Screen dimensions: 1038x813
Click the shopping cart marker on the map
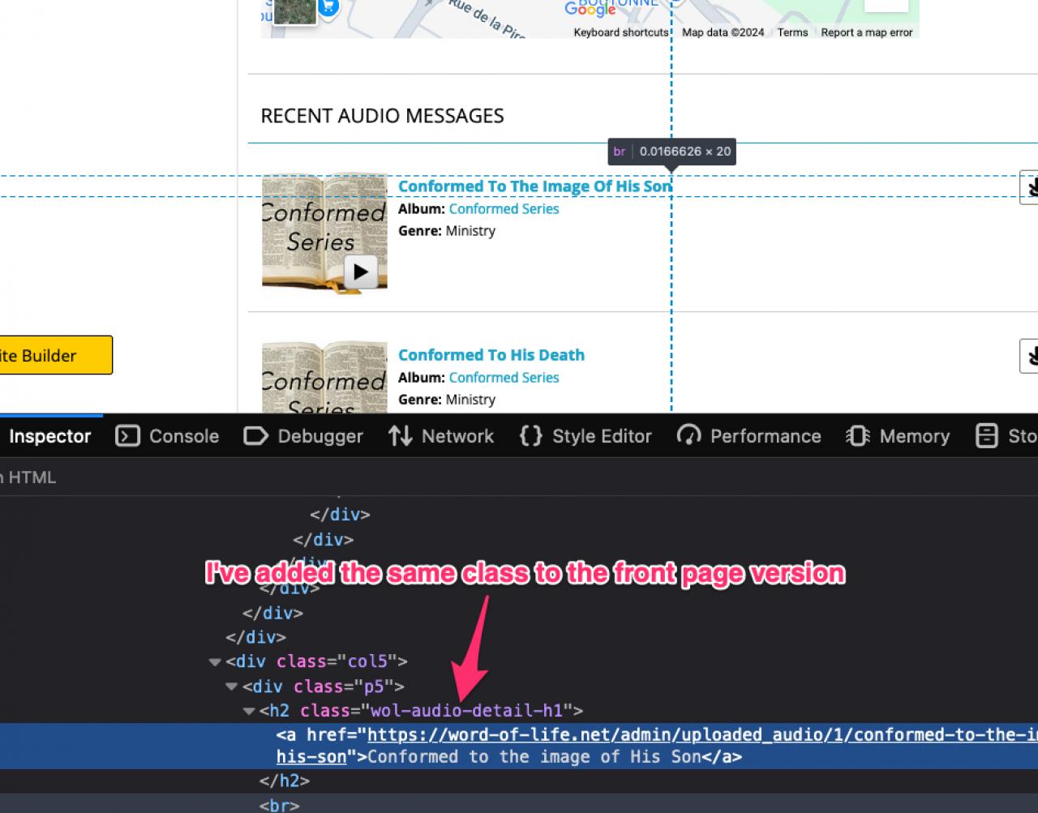tap(328, 6)
